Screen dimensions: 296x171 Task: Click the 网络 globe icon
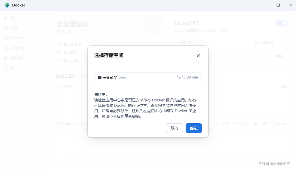[6, 68]
